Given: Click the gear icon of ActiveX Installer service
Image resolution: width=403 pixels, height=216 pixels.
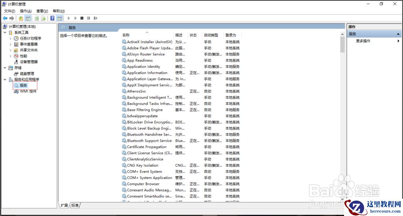Looking at the screenshot, I should tap(124, 42).
